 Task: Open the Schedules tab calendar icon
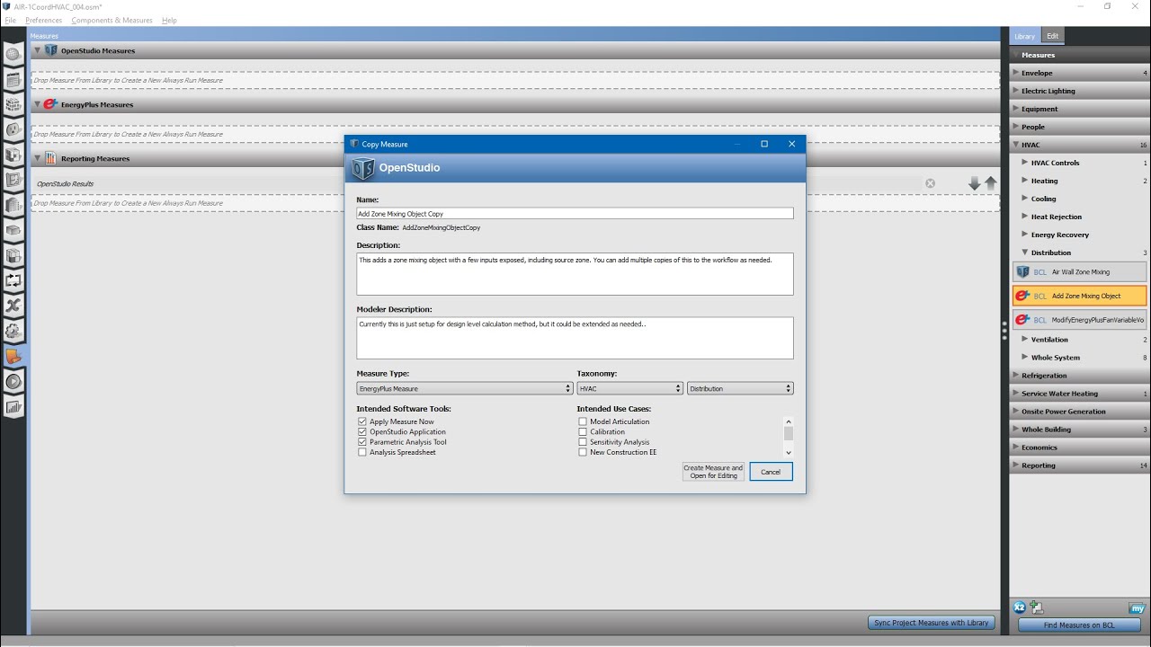coord(13,79)
